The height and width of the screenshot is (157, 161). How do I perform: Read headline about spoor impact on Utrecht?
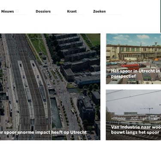tap(43, 133)
